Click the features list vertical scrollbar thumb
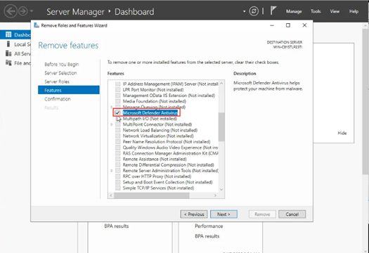The height and width of the screenshot is (253, 369). pos(221,127)
